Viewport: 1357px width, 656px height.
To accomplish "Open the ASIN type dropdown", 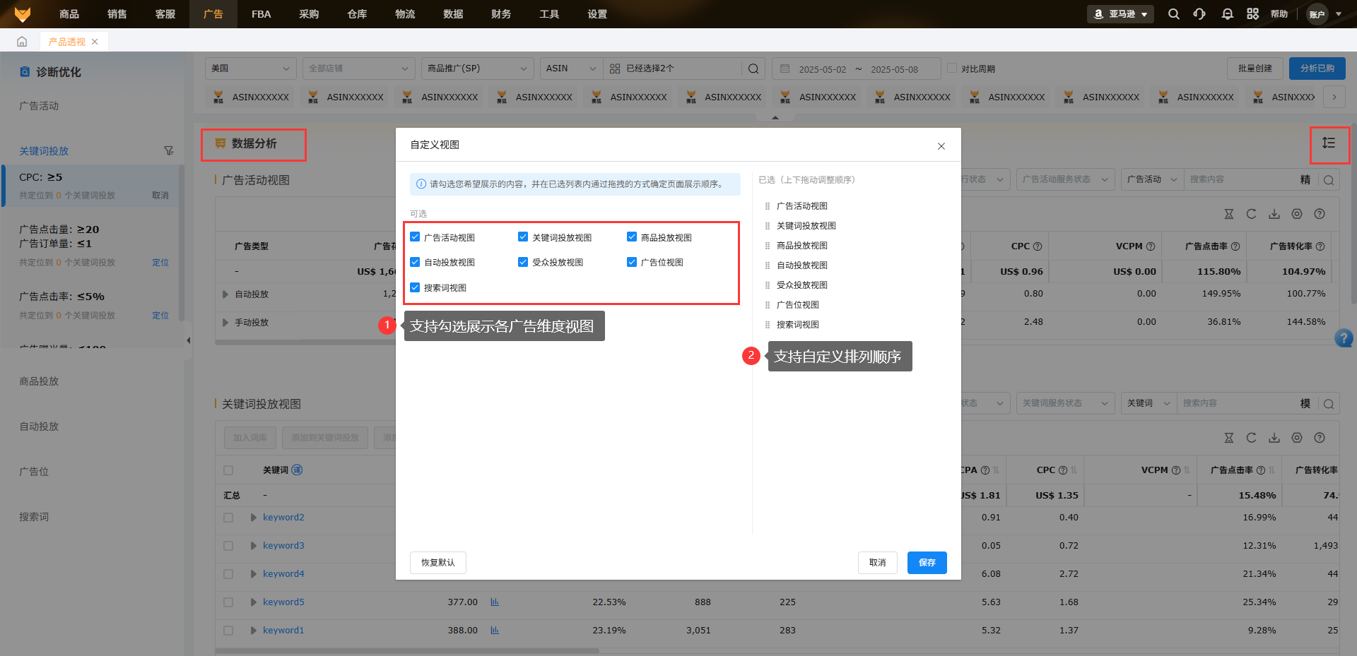I will pos(571,68).
